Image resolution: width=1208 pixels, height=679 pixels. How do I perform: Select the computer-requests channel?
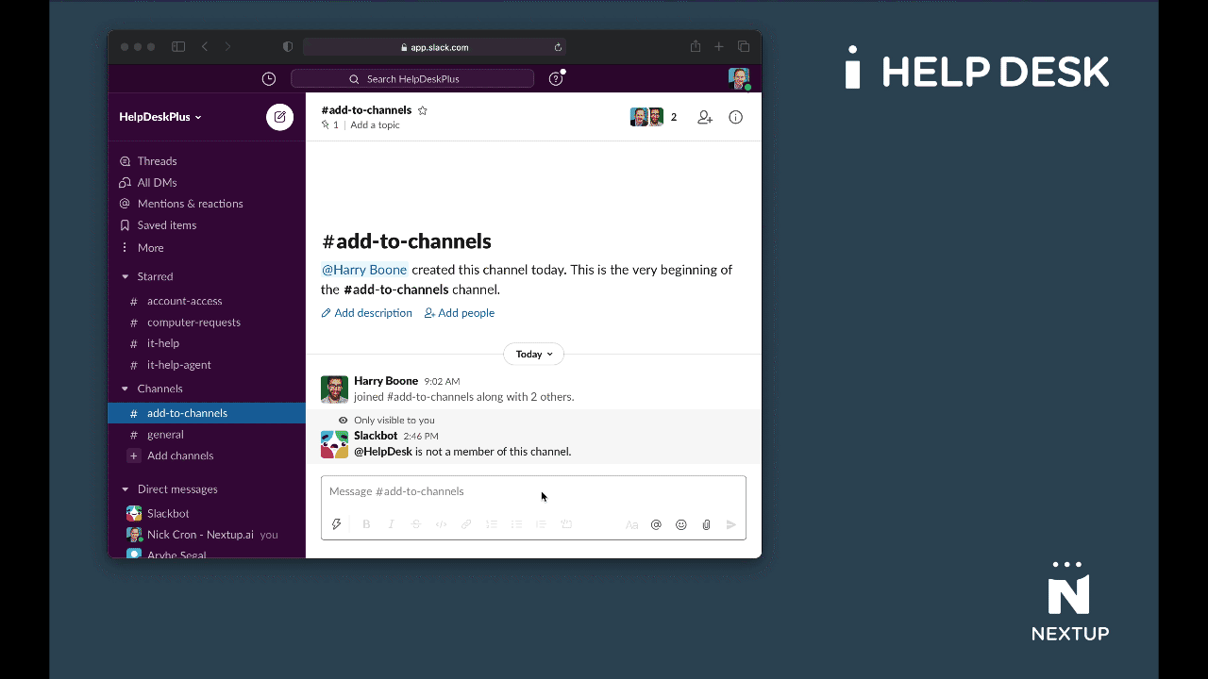(x=207, y=323)
